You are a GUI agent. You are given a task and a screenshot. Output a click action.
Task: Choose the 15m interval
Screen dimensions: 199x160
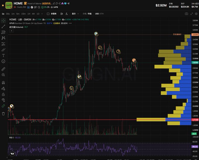(23, 14)
